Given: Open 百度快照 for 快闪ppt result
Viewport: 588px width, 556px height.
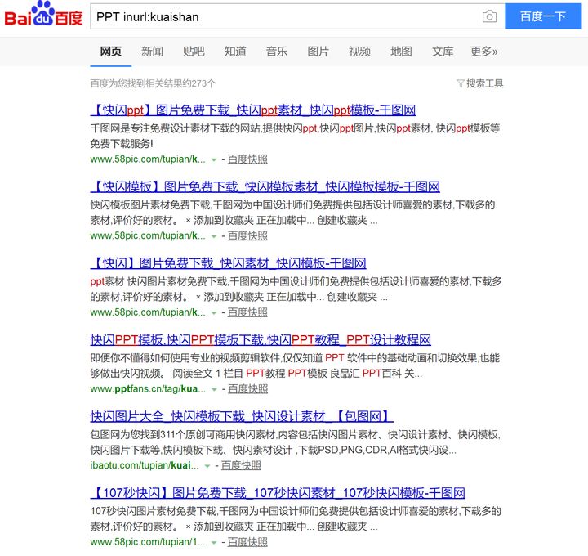Looking at the screenshot, I should click(247, 159).
